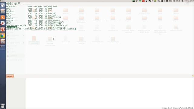
Task: Click the /dev/sdc2 filesystem entry
Action: click(10, 12)
